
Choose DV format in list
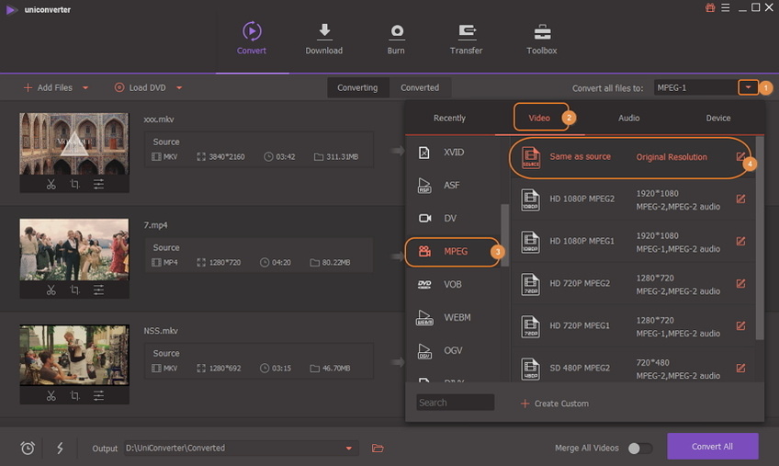click(x=453, y=219)
